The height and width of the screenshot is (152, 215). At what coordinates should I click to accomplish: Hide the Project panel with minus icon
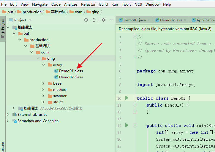pyautogui.click(x=111, y=20)
